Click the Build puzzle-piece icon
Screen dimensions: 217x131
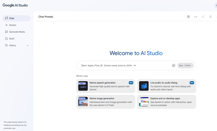coord(6,39)
